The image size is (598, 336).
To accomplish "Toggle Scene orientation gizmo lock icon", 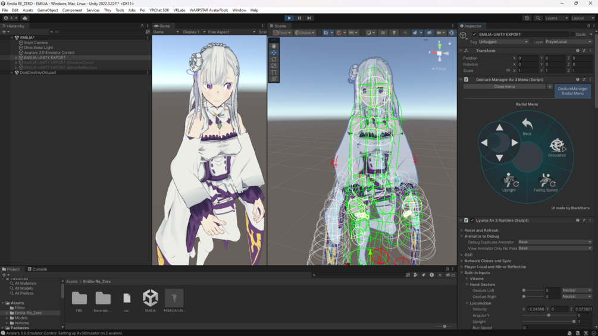I will pos(450,43).
